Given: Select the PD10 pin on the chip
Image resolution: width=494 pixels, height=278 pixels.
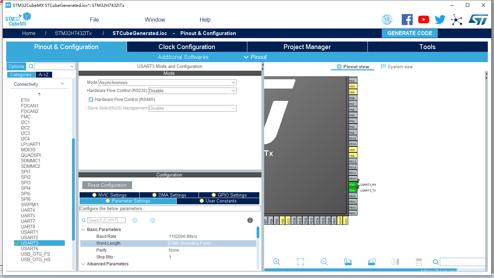Looking at the screenshot, I should click(x=352, y=179).
